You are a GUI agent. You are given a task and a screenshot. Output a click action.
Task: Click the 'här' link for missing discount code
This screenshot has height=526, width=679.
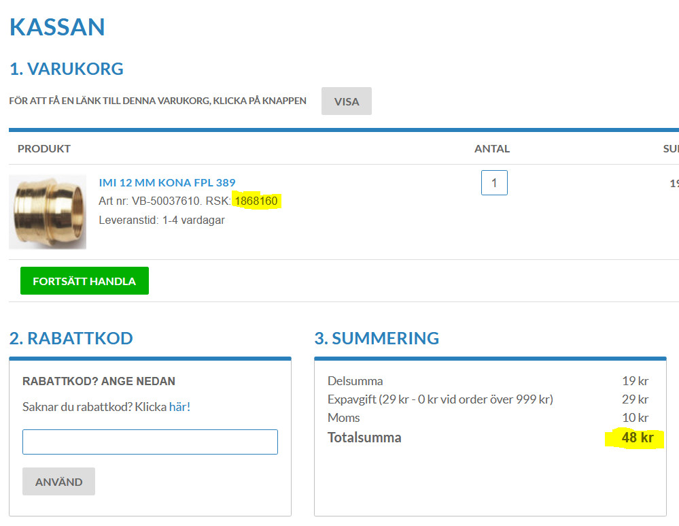178,407
